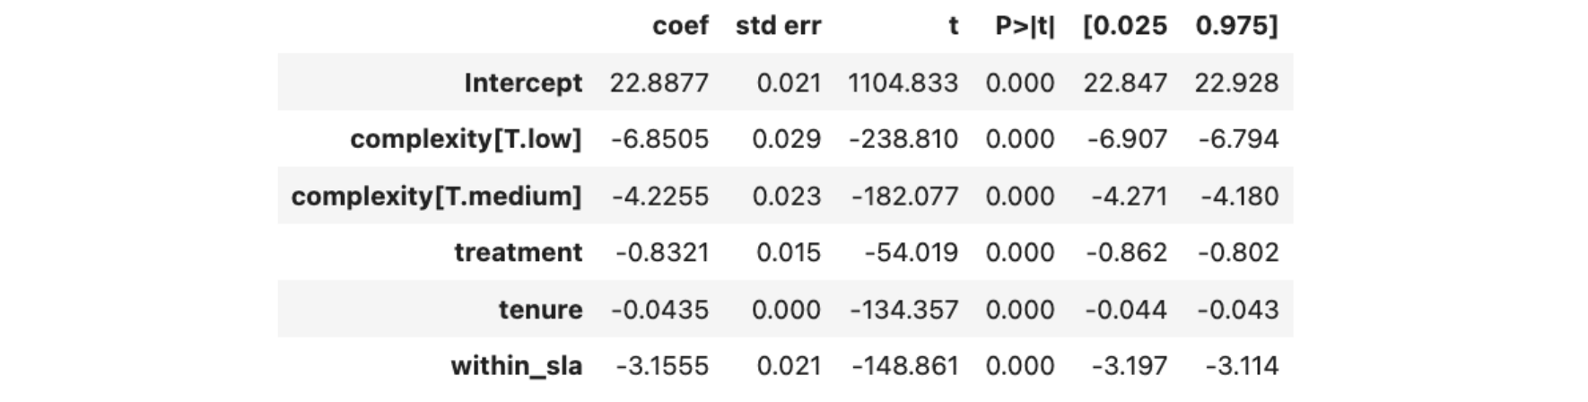Select the complexity[T.low] row label
The height and width of the screenshot is (402, 1588).
tap(466, 139)
